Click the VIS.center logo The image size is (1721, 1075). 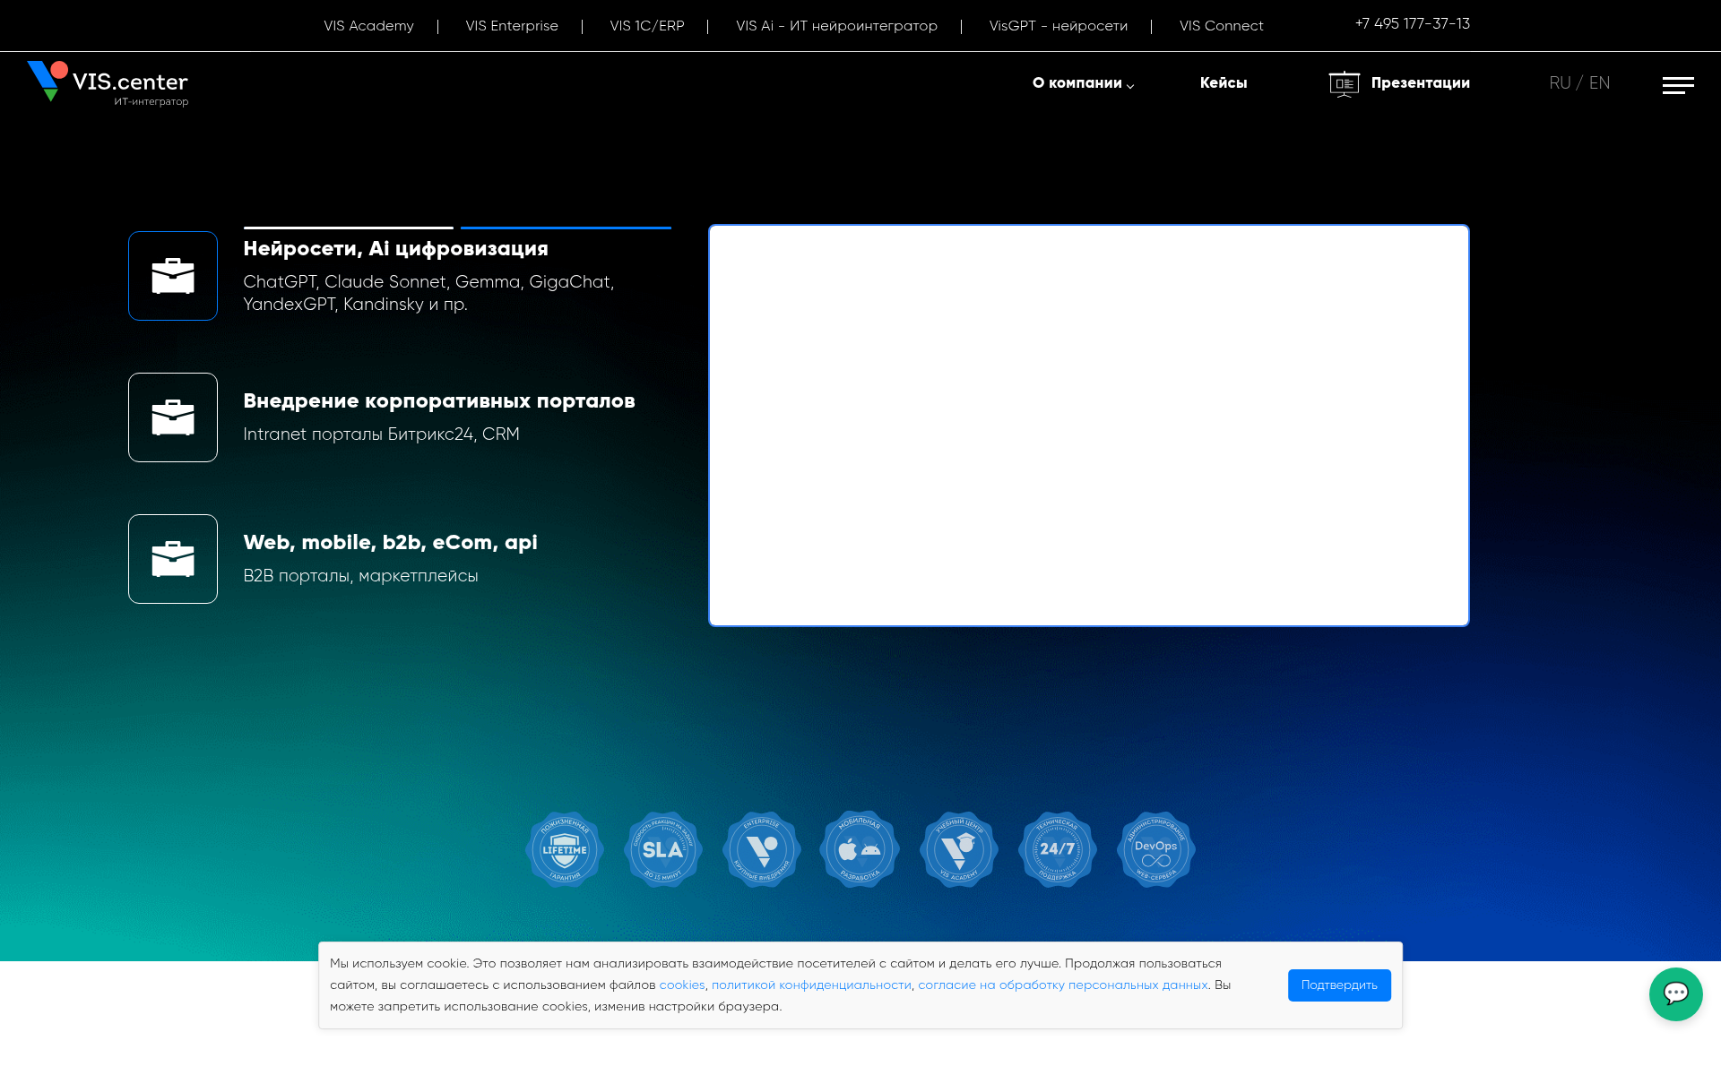tap(108, 82)
